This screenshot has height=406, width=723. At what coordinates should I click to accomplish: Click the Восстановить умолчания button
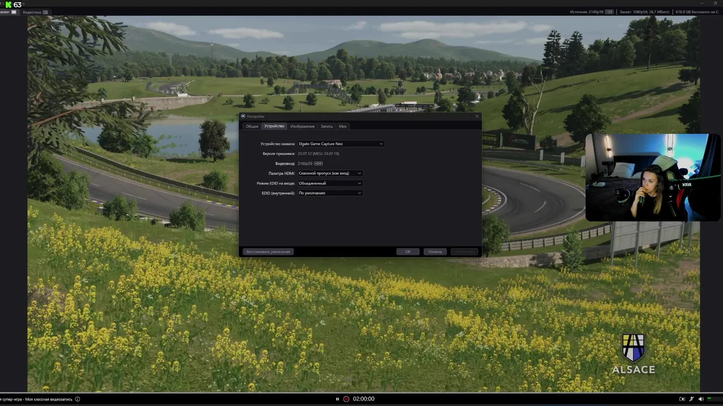(x=268, y=251)
